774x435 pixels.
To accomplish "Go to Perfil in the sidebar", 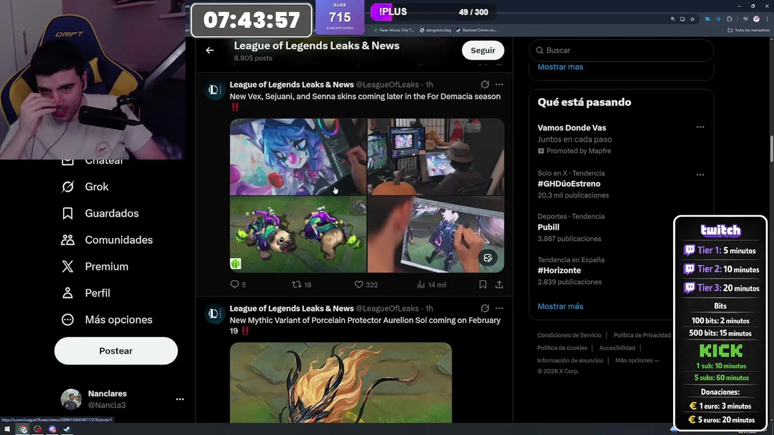I will pyautogui.click(x=86, y=293).
